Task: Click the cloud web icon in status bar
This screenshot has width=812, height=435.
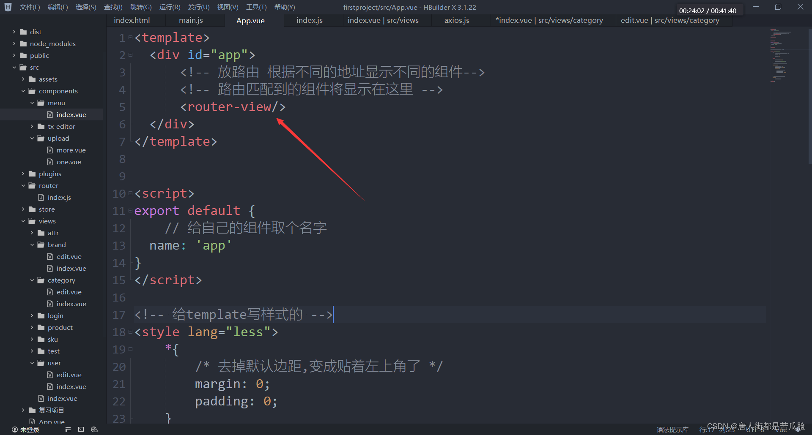Action: click(x=94, y=429)
